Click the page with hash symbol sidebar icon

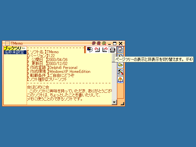120,50
